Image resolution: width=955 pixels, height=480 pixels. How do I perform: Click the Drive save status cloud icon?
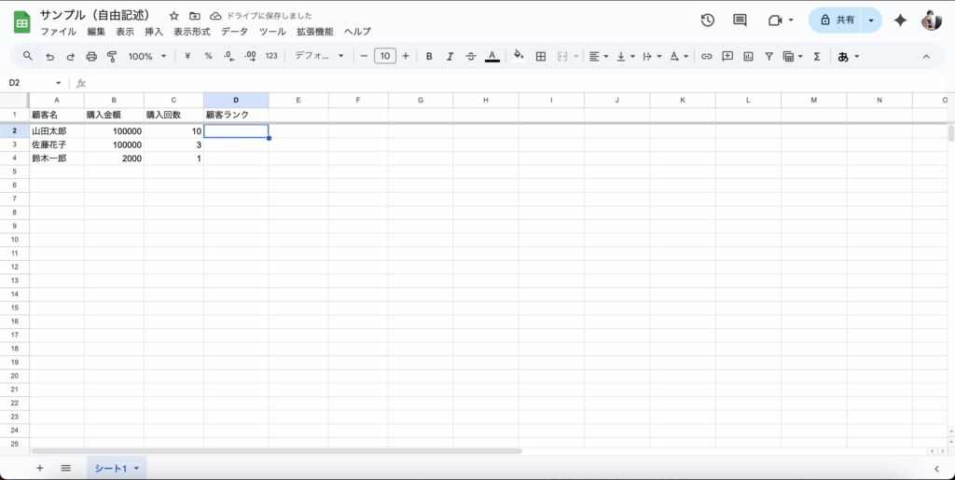tap(215, 16)
